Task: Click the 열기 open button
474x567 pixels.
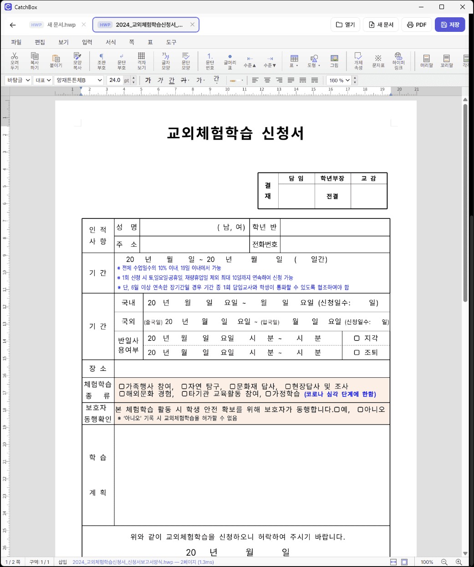Action: (x=346, y=25)
